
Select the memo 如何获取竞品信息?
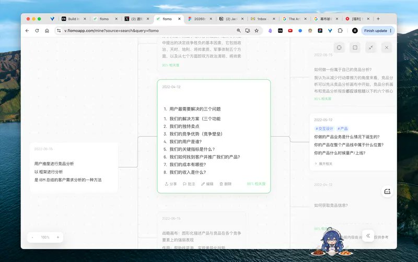click(354, 206)
